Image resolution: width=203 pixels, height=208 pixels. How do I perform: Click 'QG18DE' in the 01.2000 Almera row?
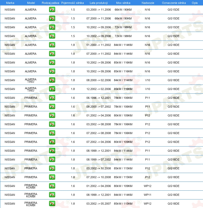pyautogui.click(x=173, y=45)
